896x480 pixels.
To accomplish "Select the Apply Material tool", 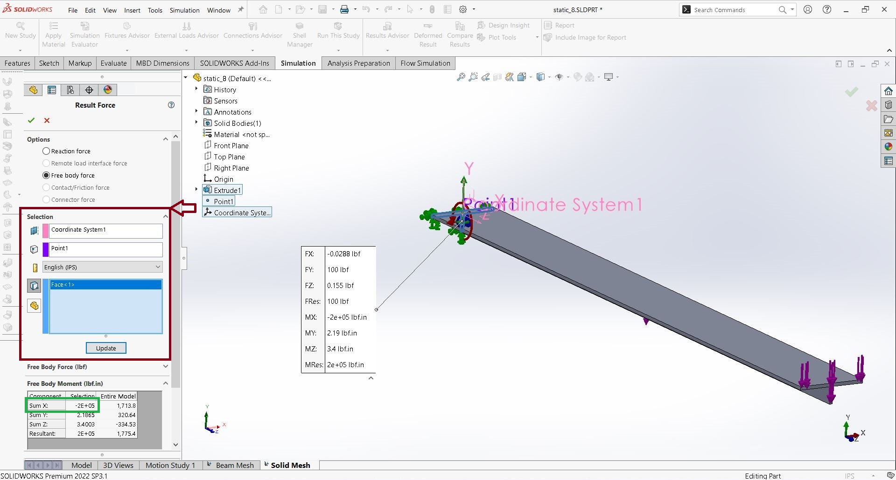I will pos(53,34).
